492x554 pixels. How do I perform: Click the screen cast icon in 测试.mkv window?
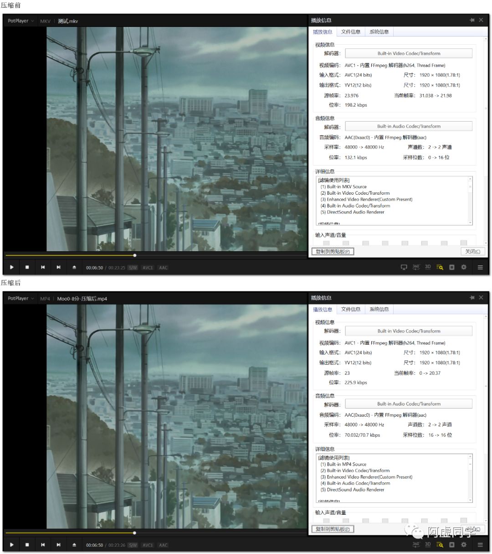(404, 267)
